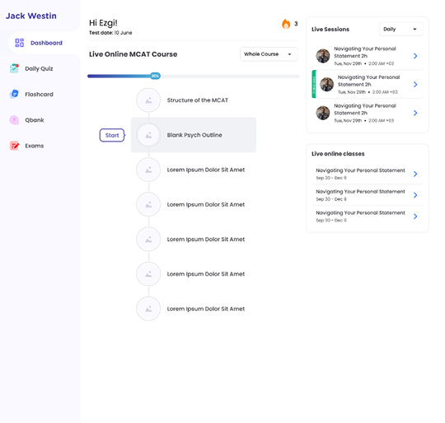Click the red Exams pencil icon

tap(14, 146)
